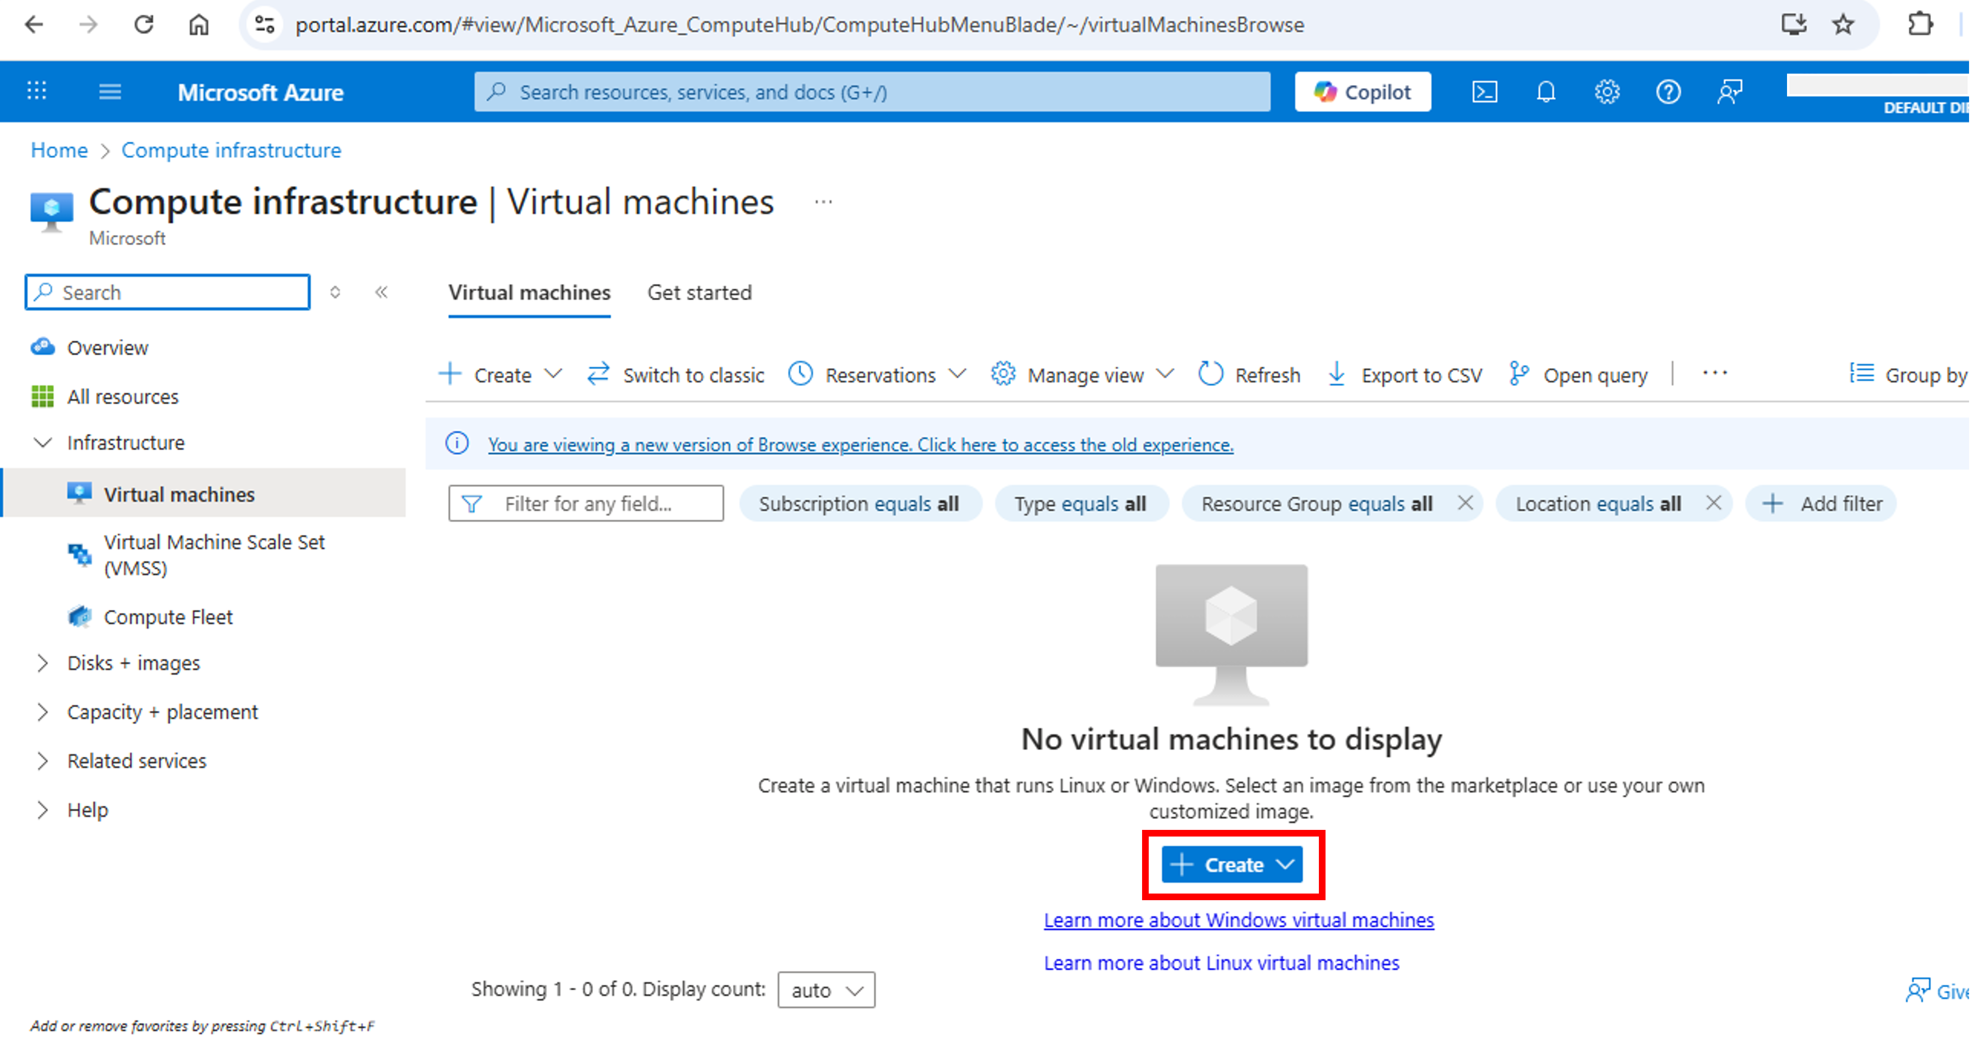Open the Help question mark icon
Viewport: 1970px width, 1037px height.
[x=1669, y=91]
